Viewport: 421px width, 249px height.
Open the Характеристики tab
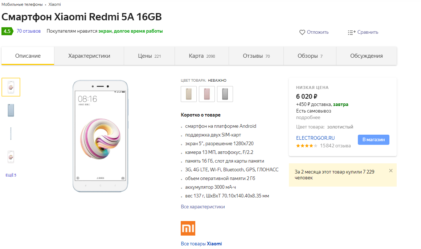89,56
